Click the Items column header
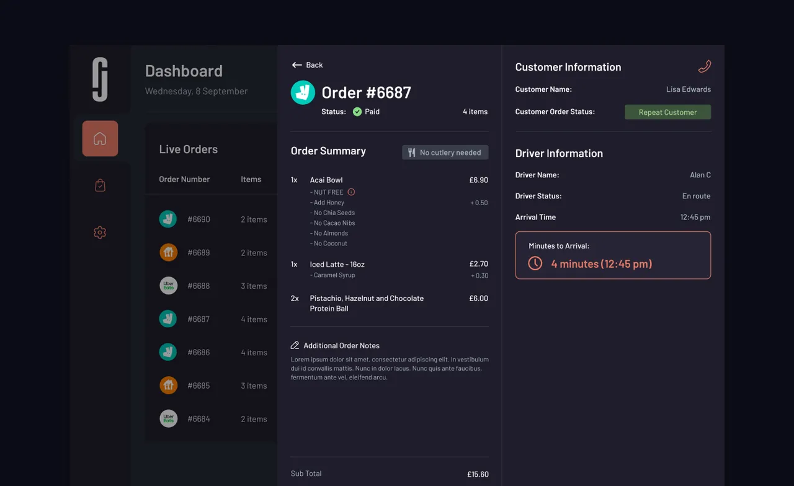Image resolution: width=794 pixels, height=486 pixels. click(251, 179)
